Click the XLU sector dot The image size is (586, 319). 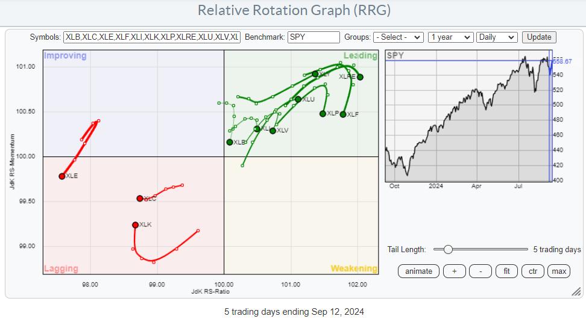coord(298,99)
